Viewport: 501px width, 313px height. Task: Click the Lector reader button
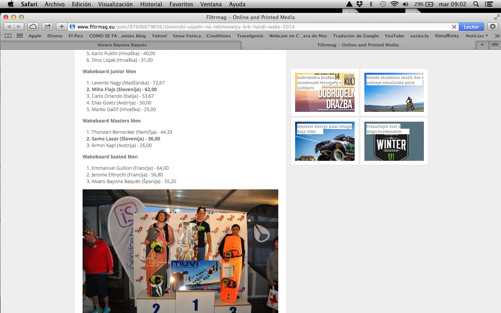pyautogui.click(x=471, y=27)
